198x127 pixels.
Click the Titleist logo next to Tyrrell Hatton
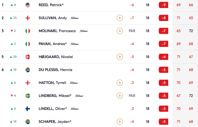pos(74,83)
